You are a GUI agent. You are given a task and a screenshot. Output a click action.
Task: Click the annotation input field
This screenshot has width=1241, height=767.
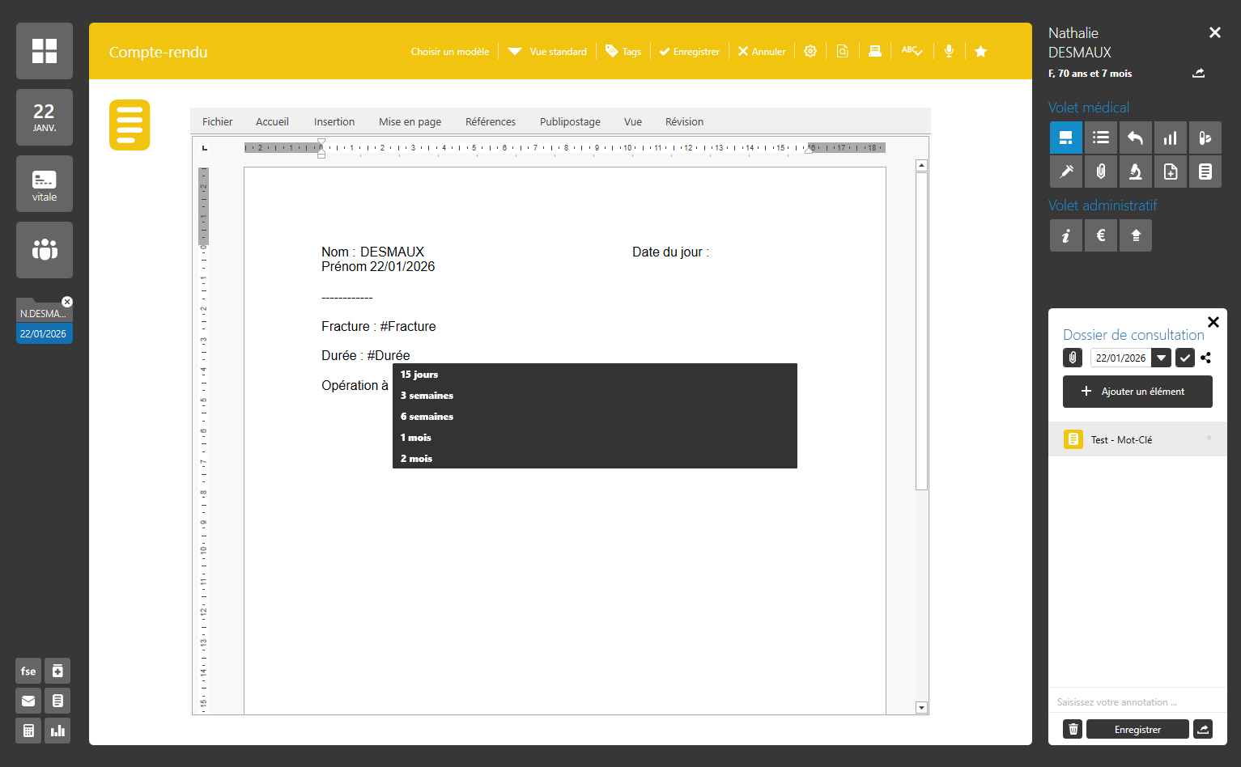pyautogui.click(x=1137, y=702)
